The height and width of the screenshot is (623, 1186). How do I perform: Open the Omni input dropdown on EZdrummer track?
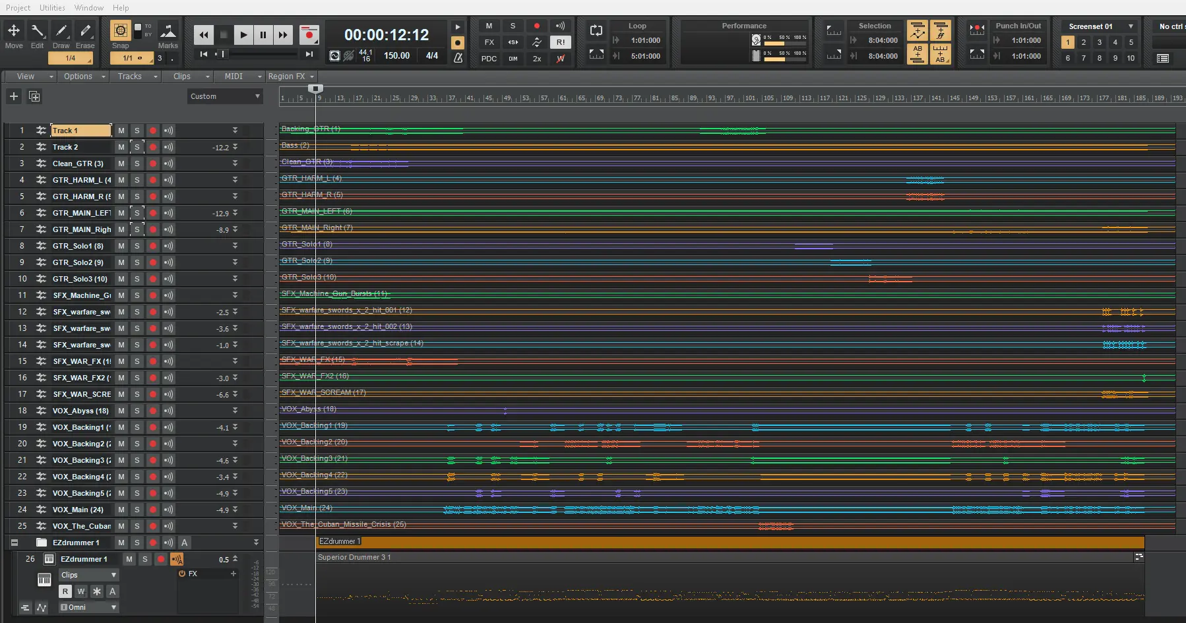pyautogui.click(x=88, y=607)
